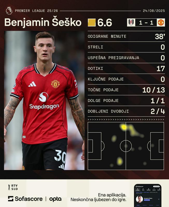The height and width of the screenshot is (207, 169).
Task: Tap the Basketball icon in phone mockup
Action: coord(149,189)
